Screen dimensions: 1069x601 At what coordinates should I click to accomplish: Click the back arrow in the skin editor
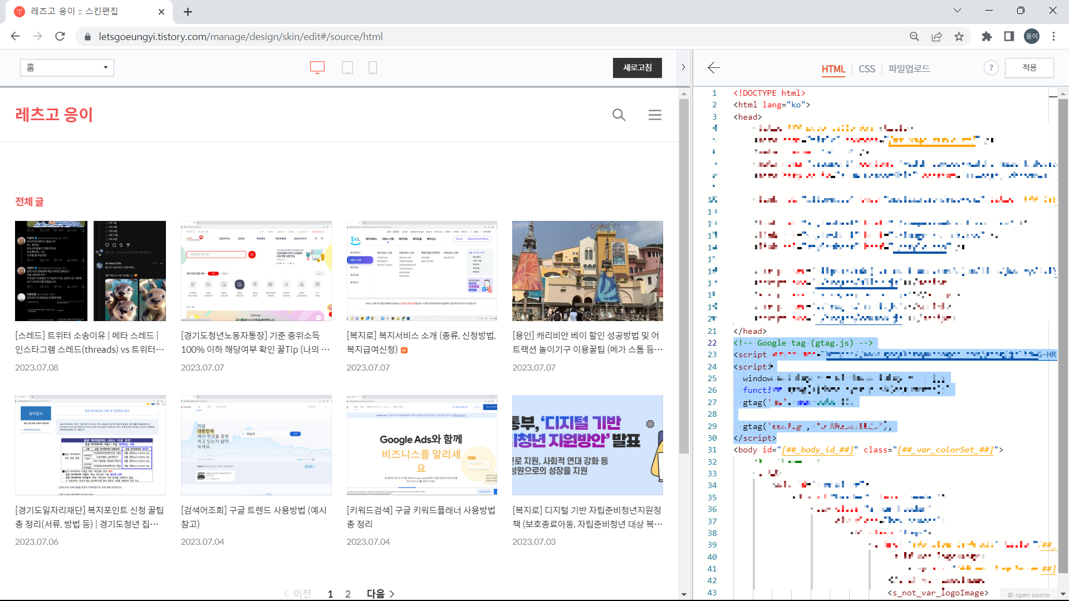[x=714, y=67]
